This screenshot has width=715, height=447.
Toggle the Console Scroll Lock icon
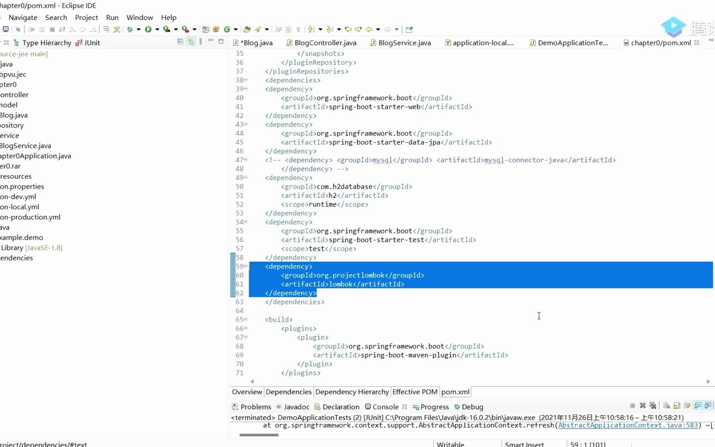(677, 406)
